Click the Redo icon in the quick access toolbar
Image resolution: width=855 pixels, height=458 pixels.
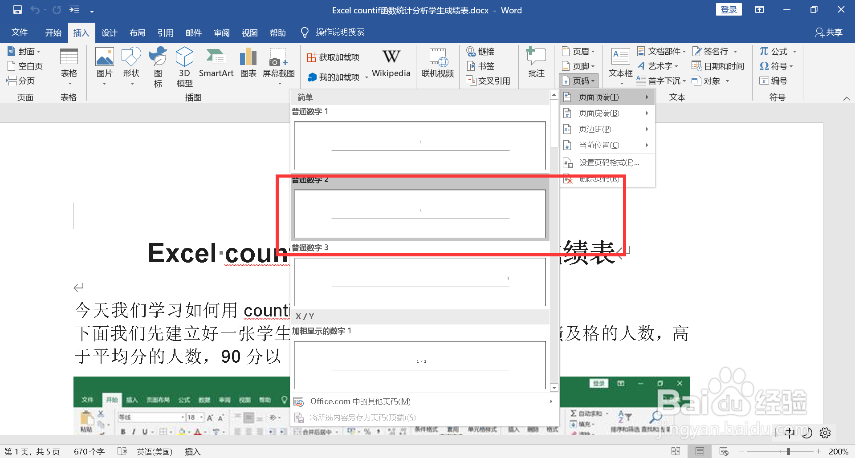[57, 10]
